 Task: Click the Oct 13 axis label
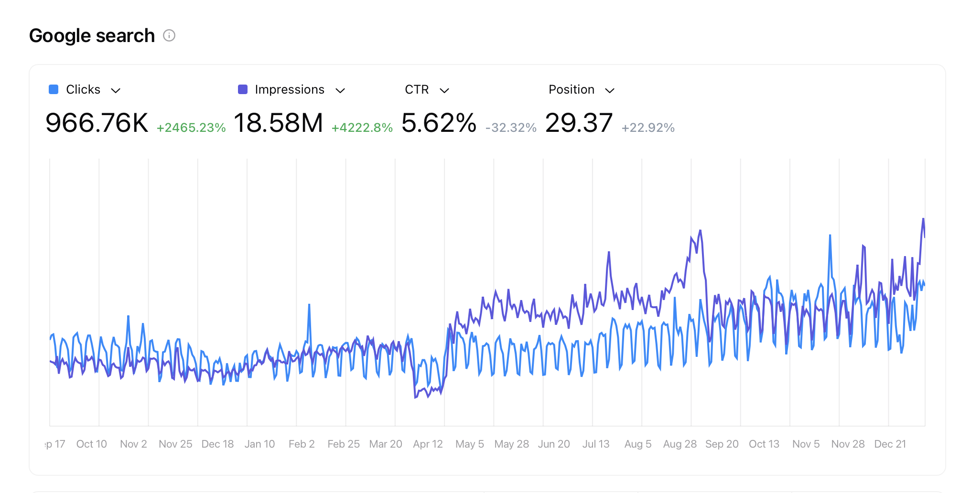coord(764,444)
